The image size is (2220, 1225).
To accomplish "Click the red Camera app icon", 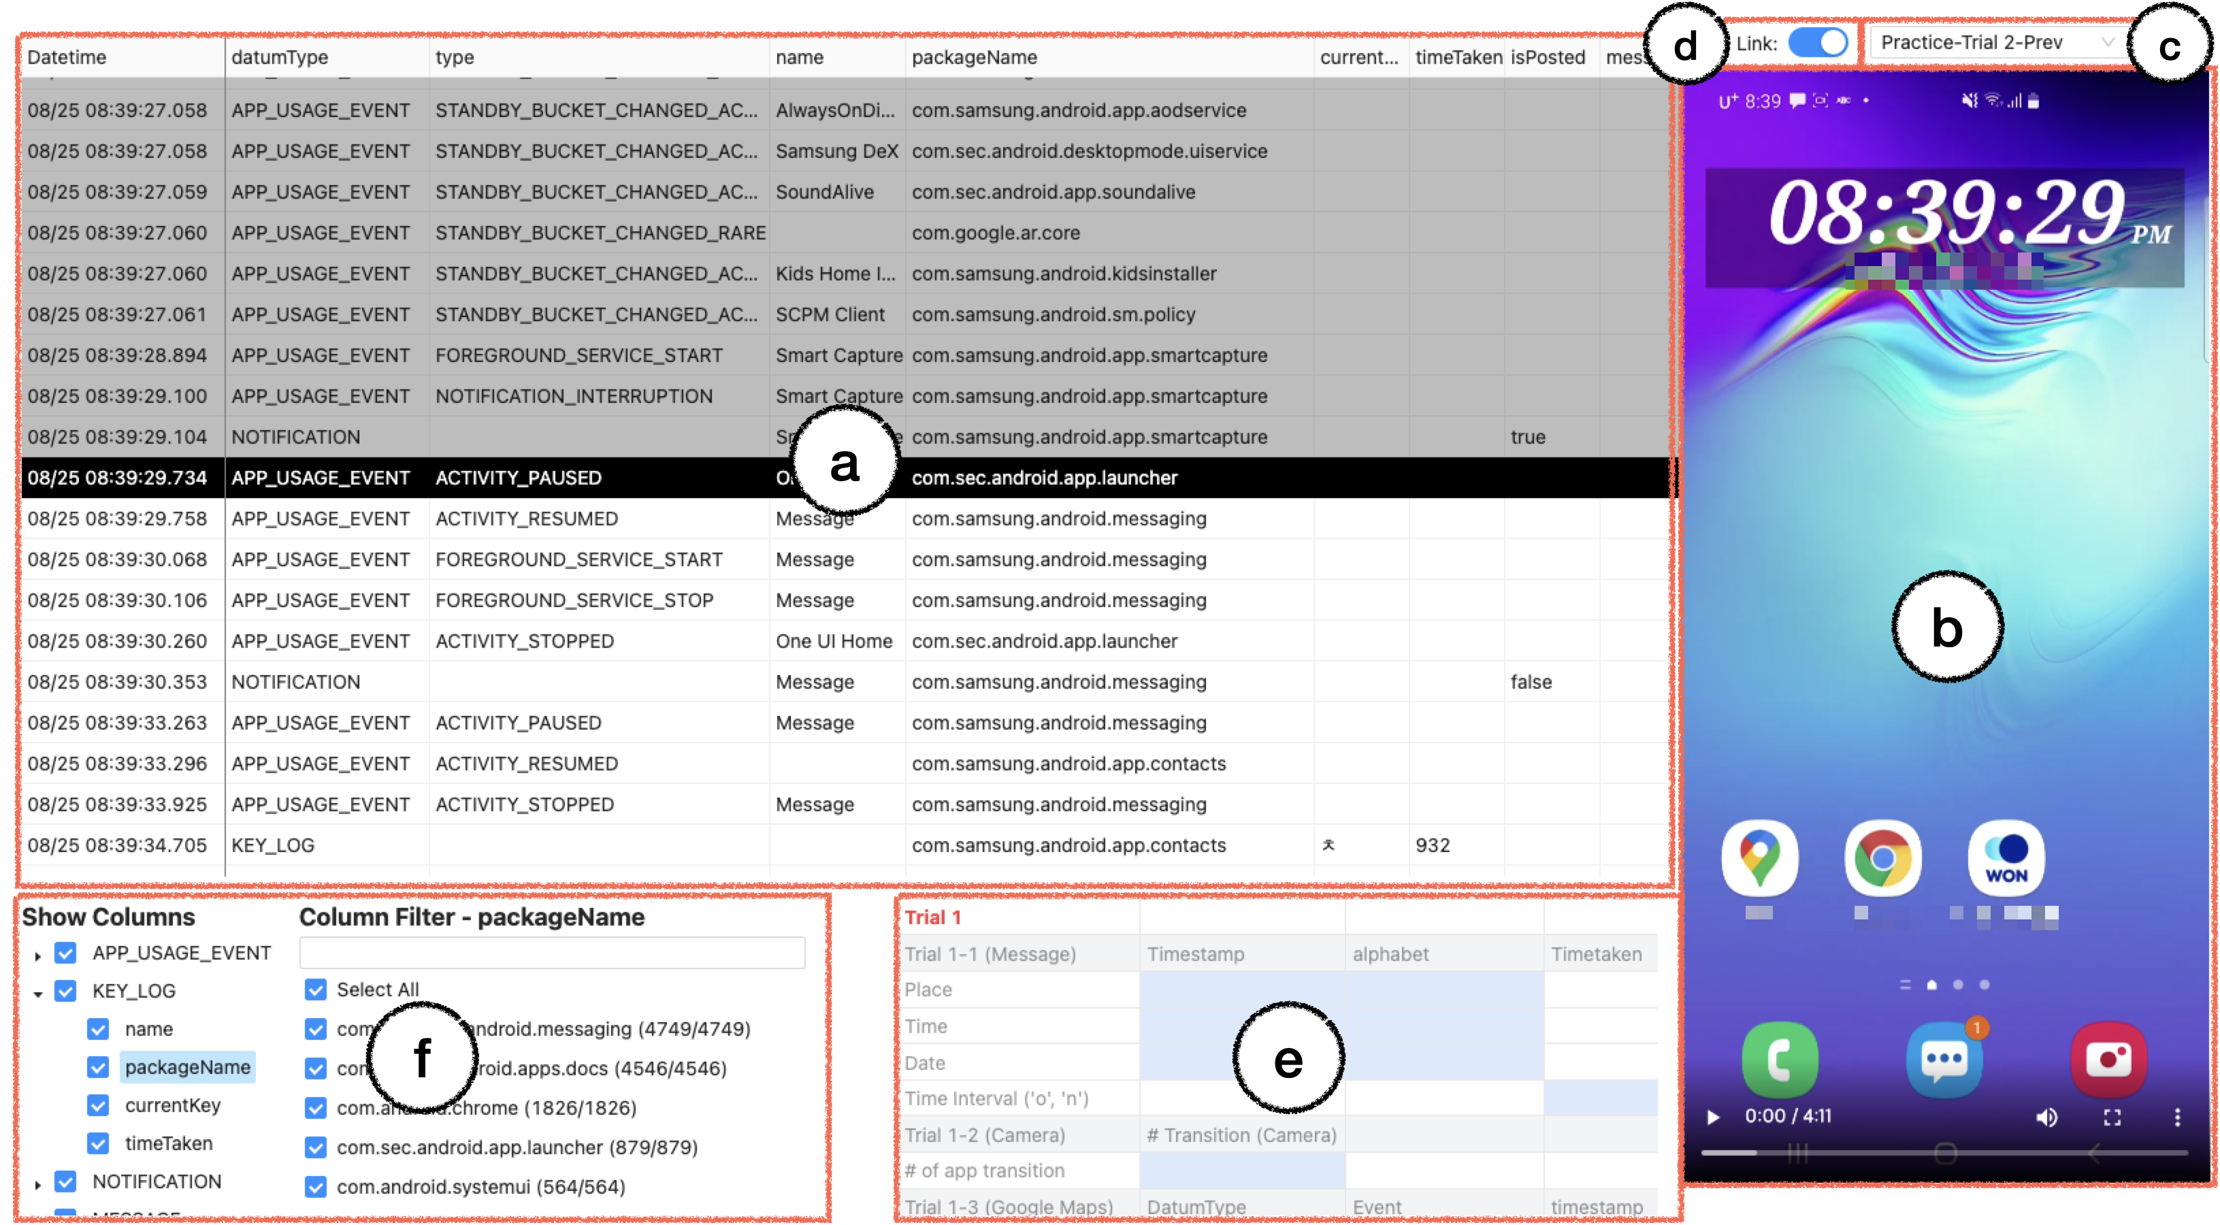I will point(2109,1060).
